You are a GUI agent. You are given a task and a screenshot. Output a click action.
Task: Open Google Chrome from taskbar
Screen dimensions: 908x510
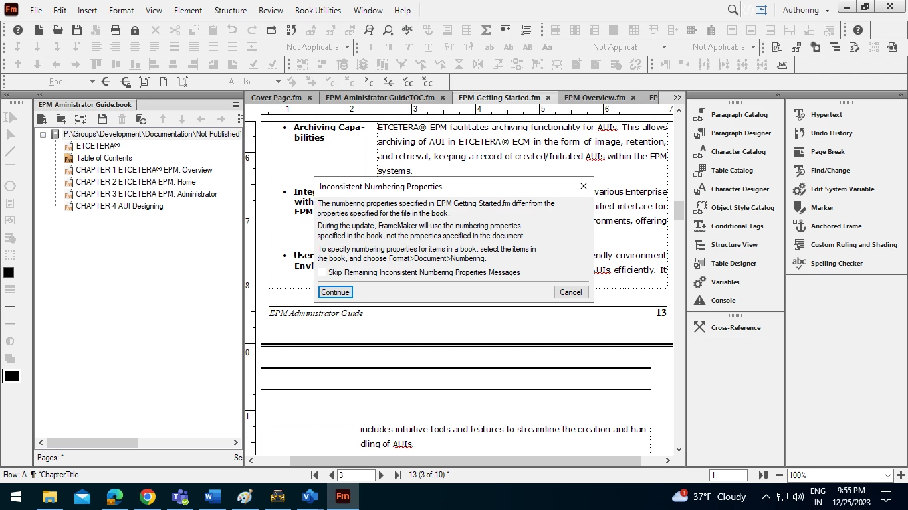[148, 497]
